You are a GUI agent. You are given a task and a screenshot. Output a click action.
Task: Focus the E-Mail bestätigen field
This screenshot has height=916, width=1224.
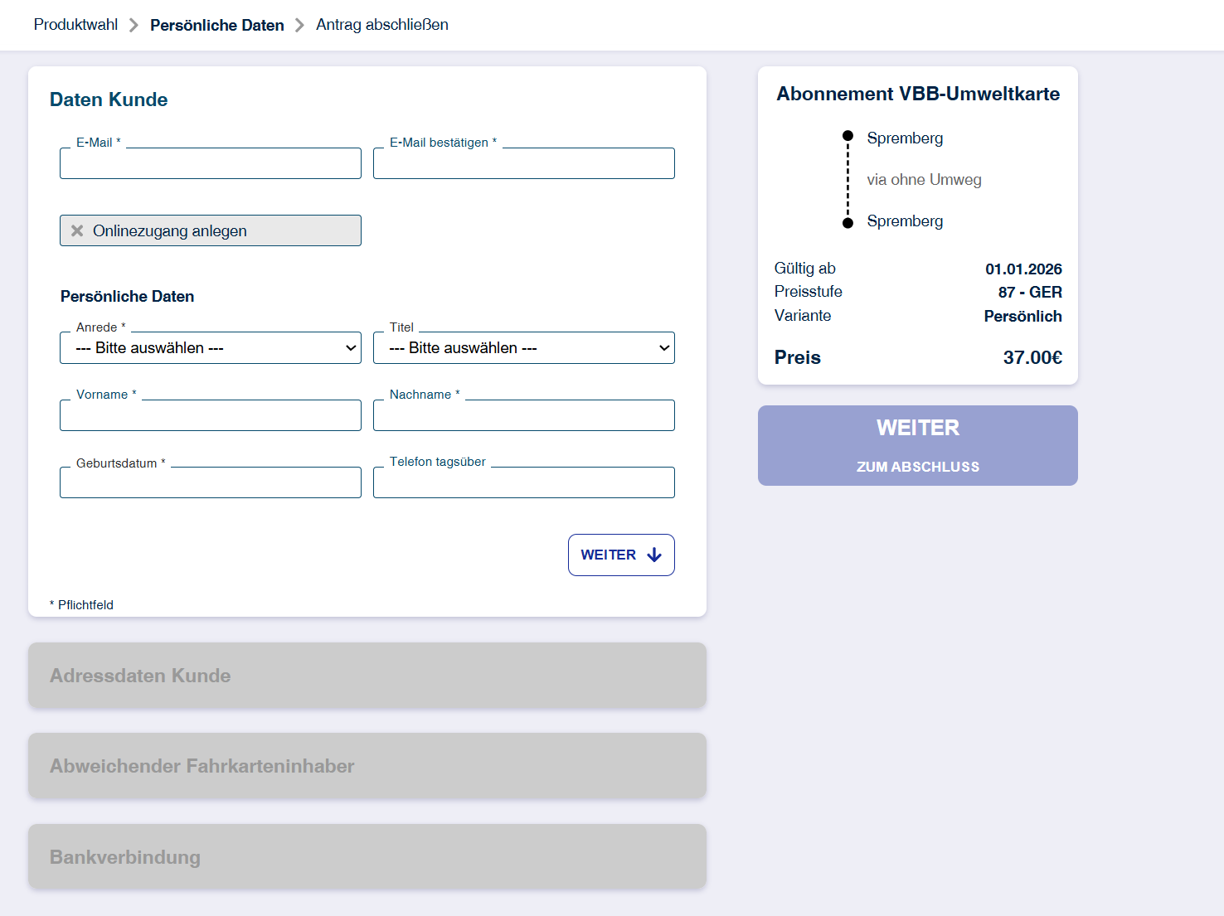click(x=523, y=164)
